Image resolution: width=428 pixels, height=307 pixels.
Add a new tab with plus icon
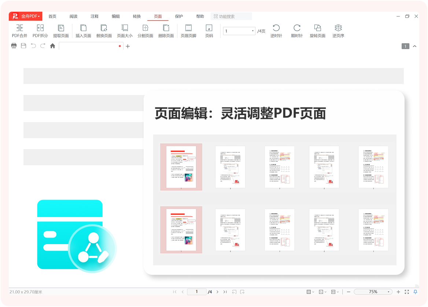pyautogui.click(x=128, y=46)
